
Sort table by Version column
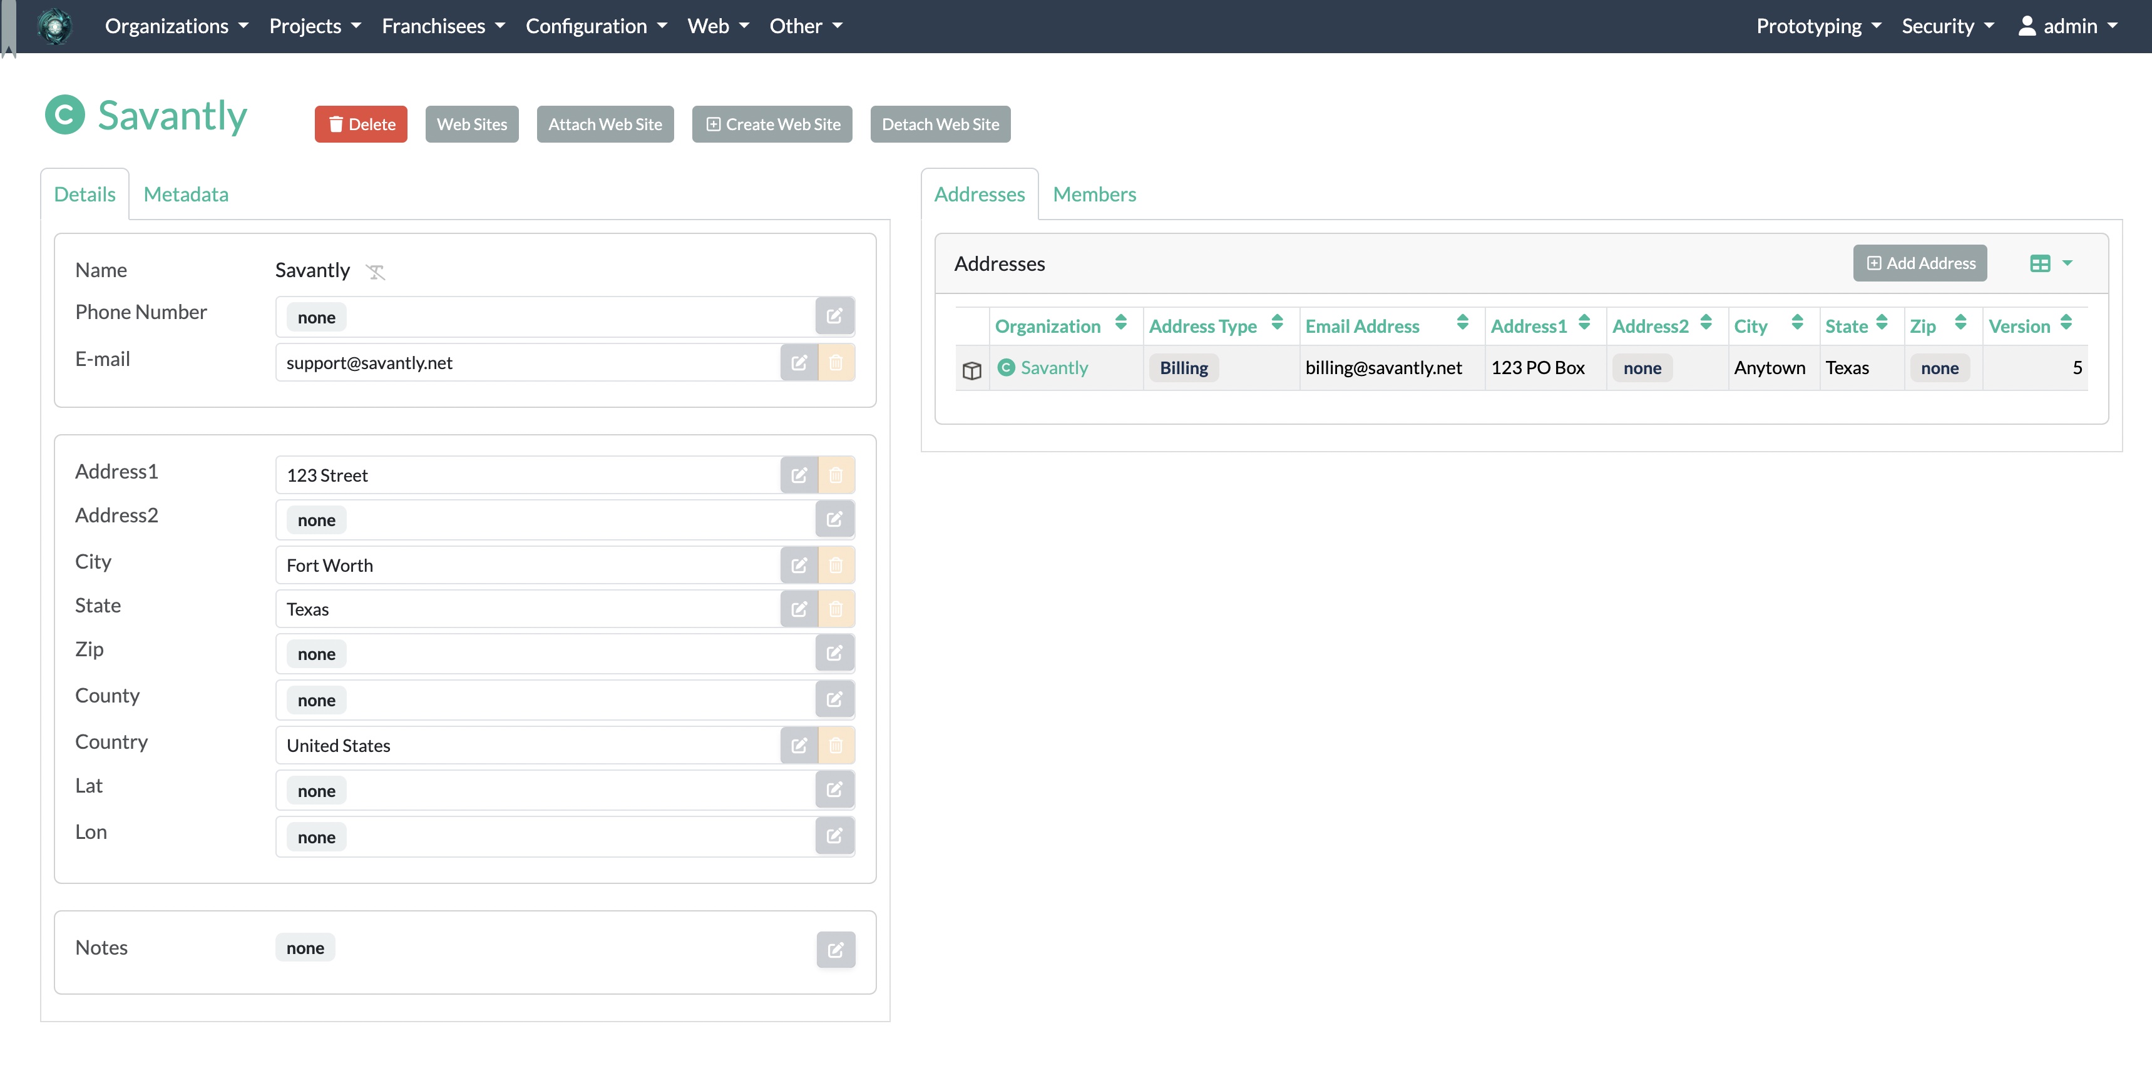click(2066, 322)
